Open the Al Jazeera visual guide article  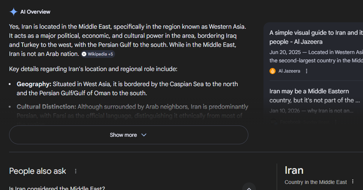click(x=314, y=37)
